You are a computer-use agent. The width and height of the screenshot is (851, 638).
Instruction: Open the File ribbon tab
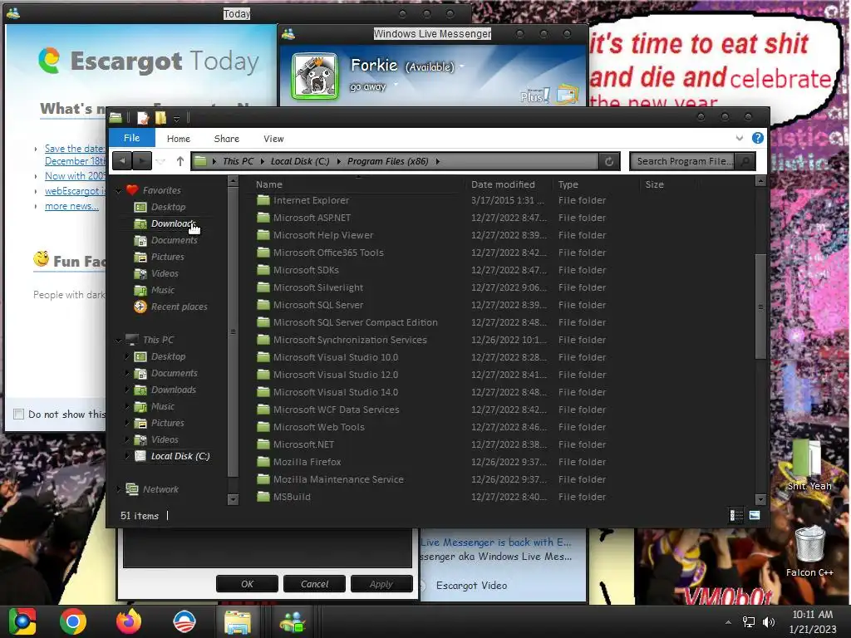pos(132,138)
